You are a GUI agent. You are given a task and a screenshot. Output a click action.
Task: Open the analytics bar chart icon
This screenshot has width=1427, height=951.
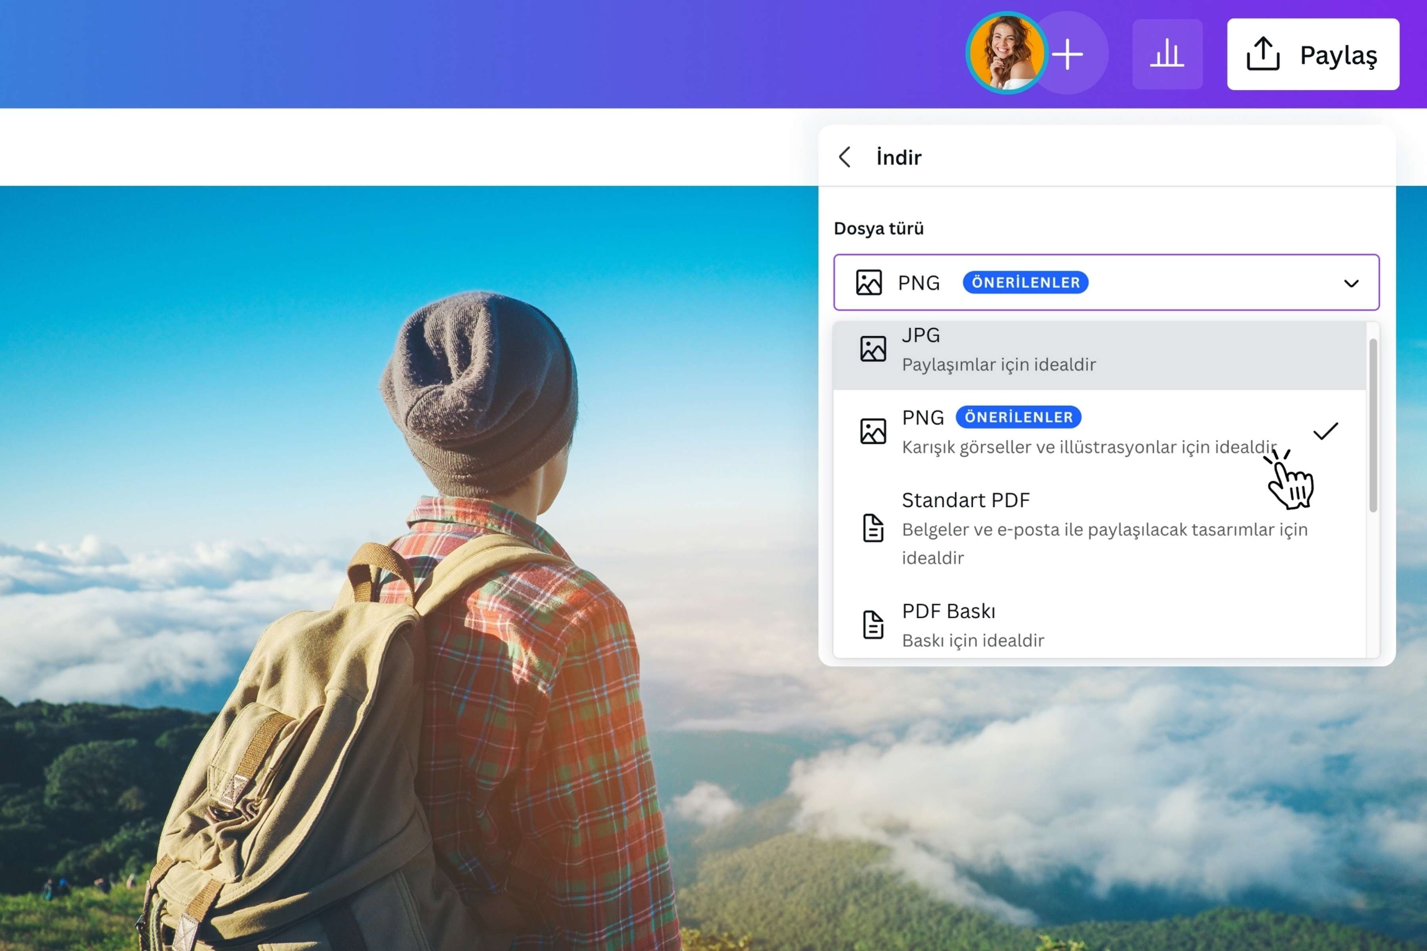click(x=1167, y=55)
